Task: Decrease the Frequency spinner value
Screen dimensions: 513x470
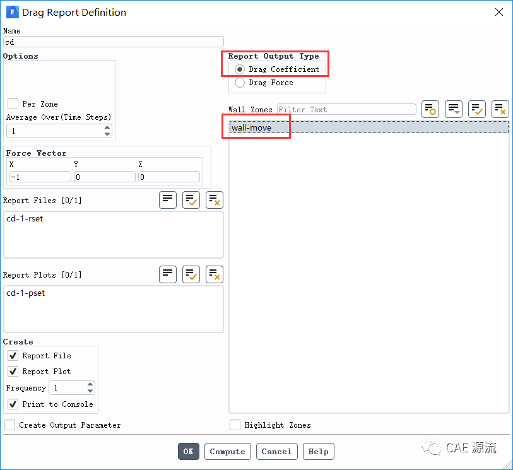Action: tap(90, 391)
